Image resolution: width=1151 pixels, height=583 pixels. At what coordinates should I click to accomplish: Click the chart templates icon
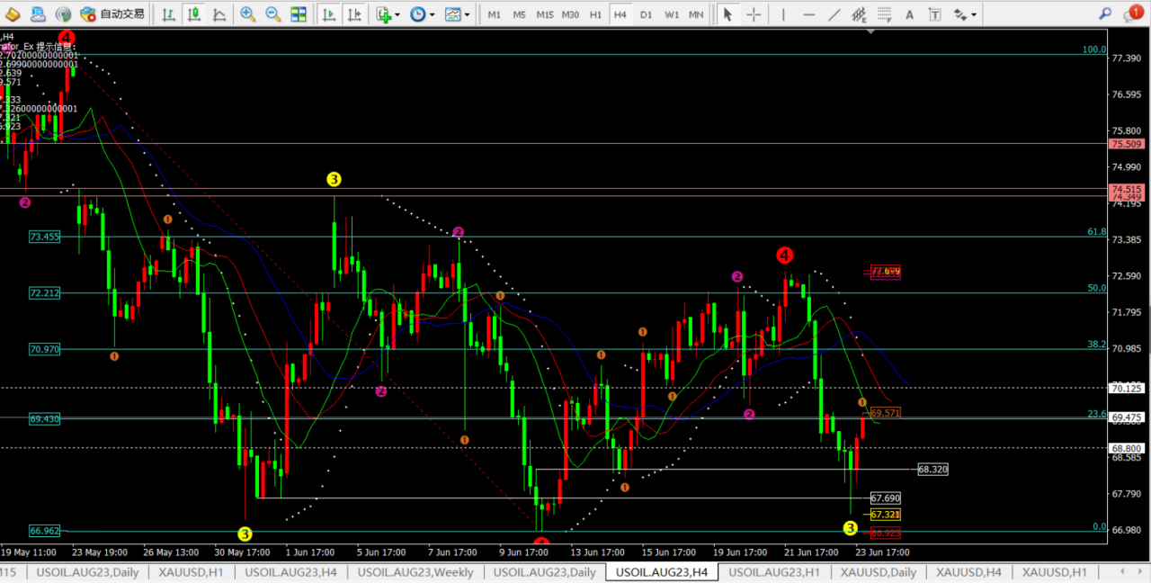pos(452,14)
